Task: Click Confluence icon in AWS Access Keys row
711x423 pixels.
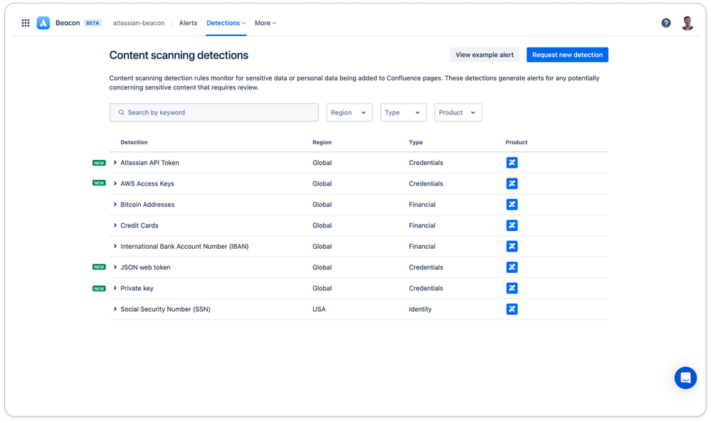Action: point(512,183)
